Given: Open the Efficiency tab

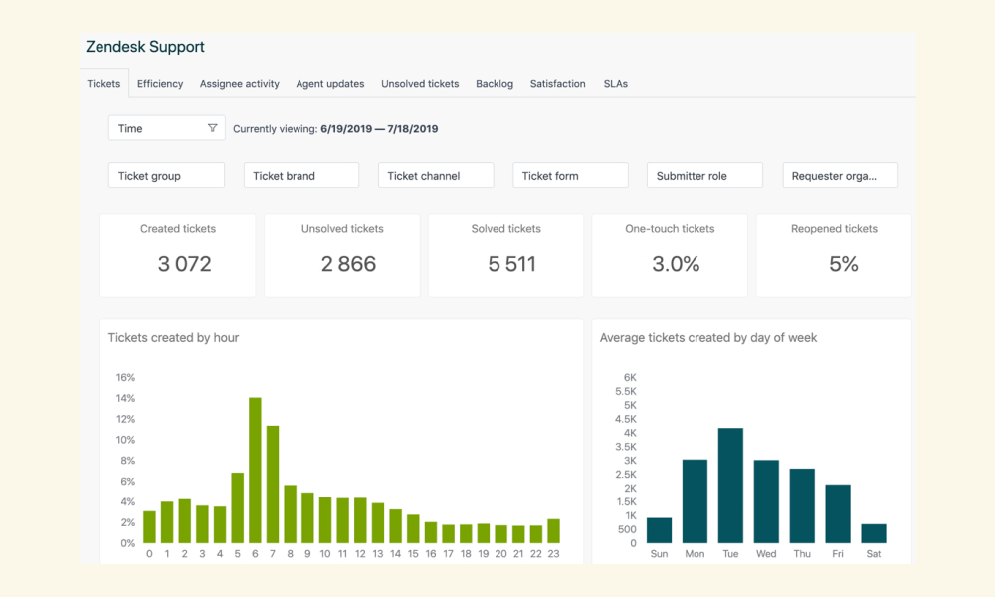Looking at the screenshot, I should (160, 84).
